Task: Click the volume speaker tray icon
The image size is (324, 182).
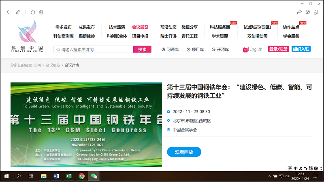Action: tap(287, 176)
